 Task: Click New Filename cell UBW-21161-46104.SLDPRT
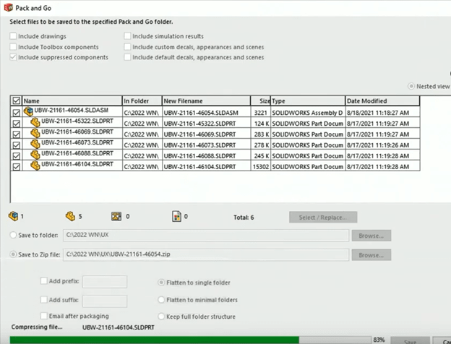[x=206, y=167]
